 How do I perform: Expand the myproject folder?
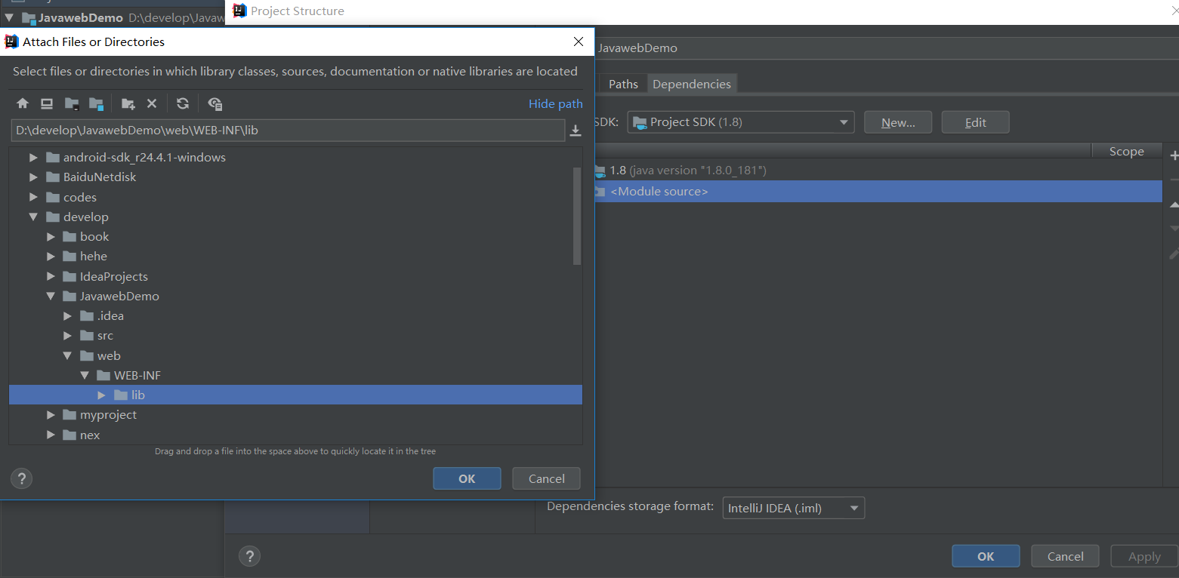coord(51,415)
